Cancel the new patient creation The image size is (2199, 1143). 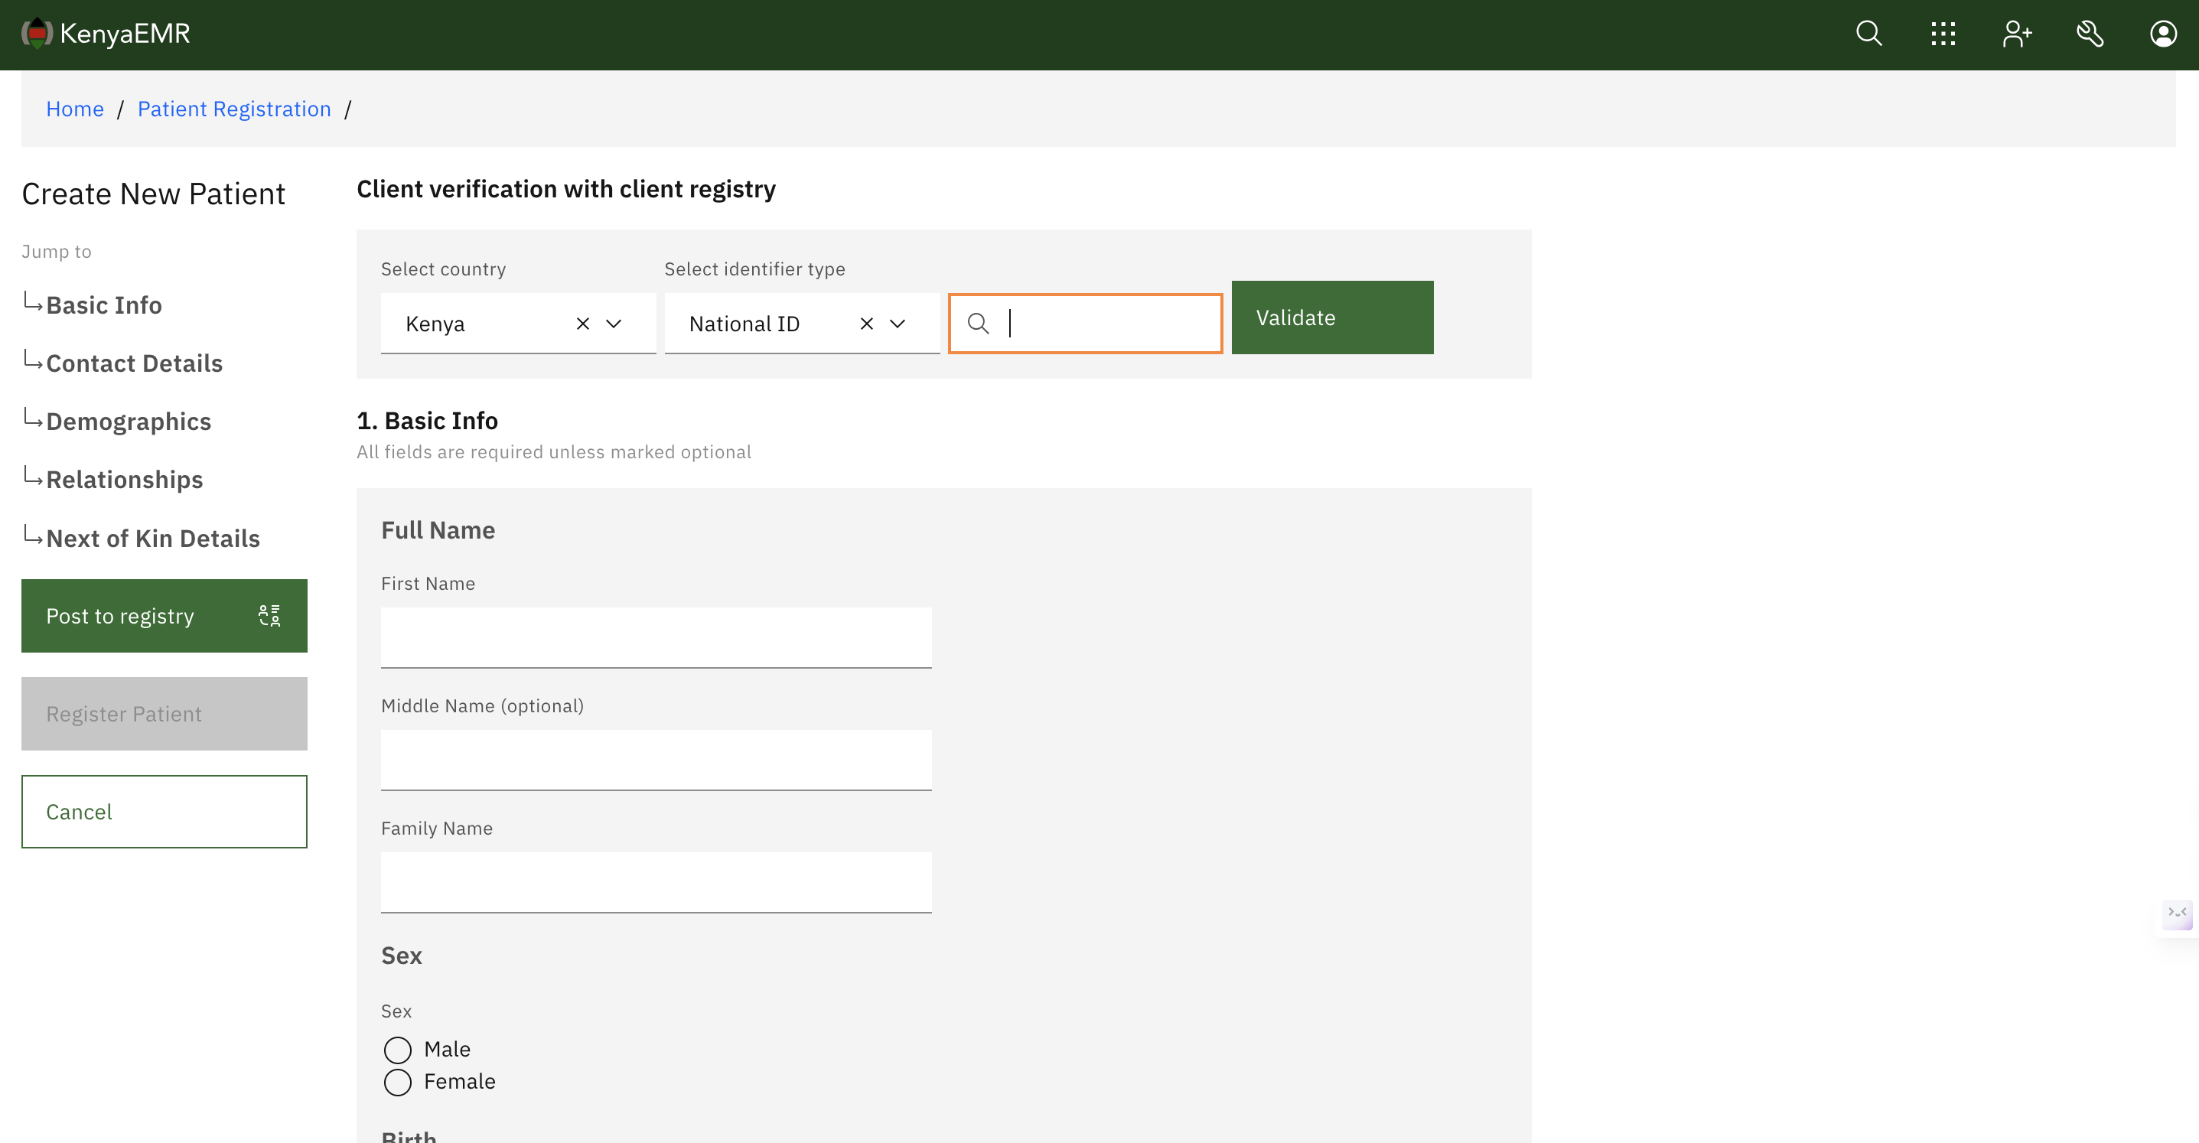click(164, 811)
